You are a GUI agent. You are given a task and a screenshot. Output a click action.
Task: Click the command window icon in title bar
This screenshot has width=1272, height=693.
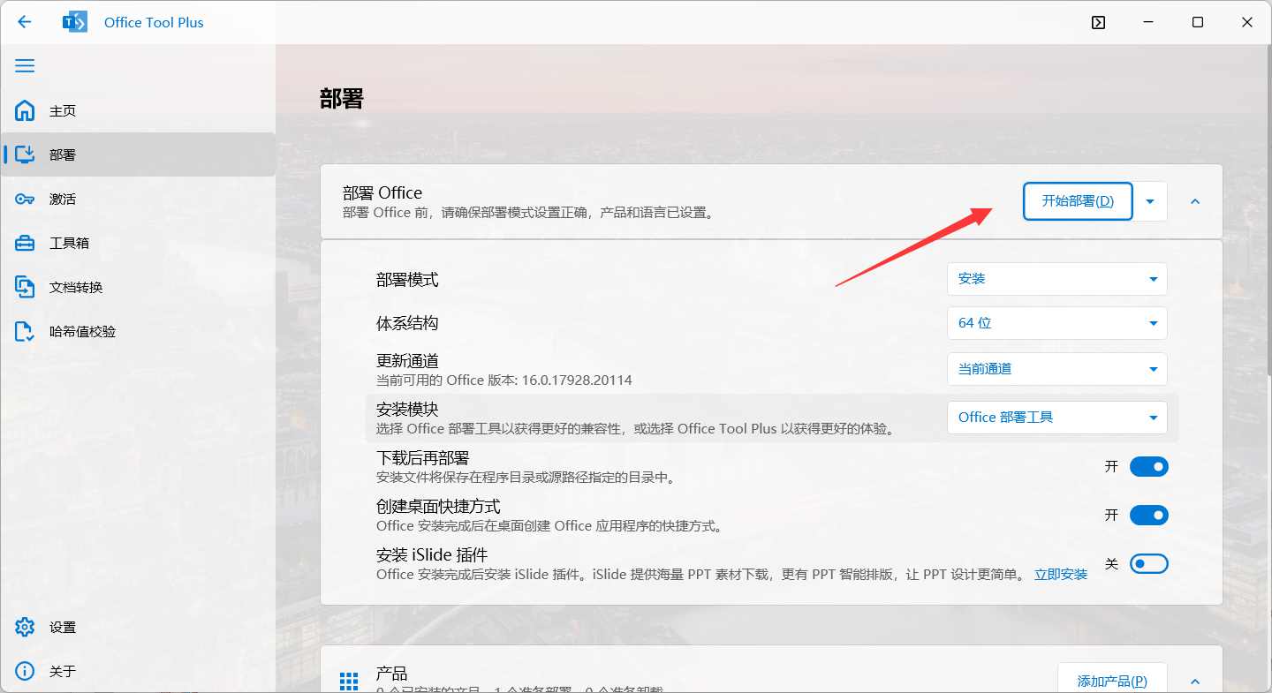pyautogui.click(x=1098, y=23)
